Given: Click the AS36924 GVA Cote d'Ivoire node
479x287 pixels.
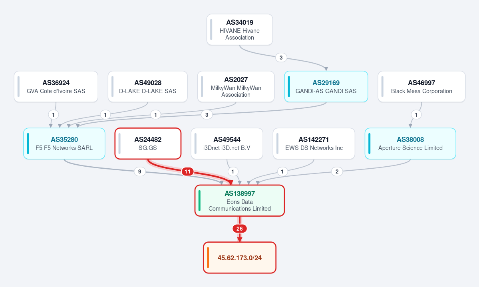Looking at the screenshot, I should click(56, 87).
